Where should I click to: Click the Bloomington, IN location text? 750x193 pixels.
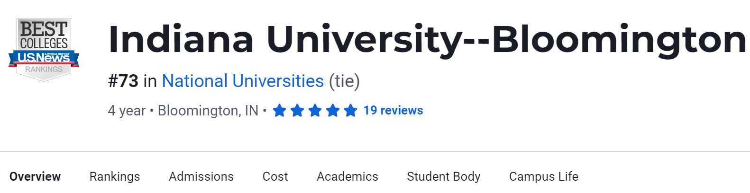pyautogui.click(x=208, y=111)
